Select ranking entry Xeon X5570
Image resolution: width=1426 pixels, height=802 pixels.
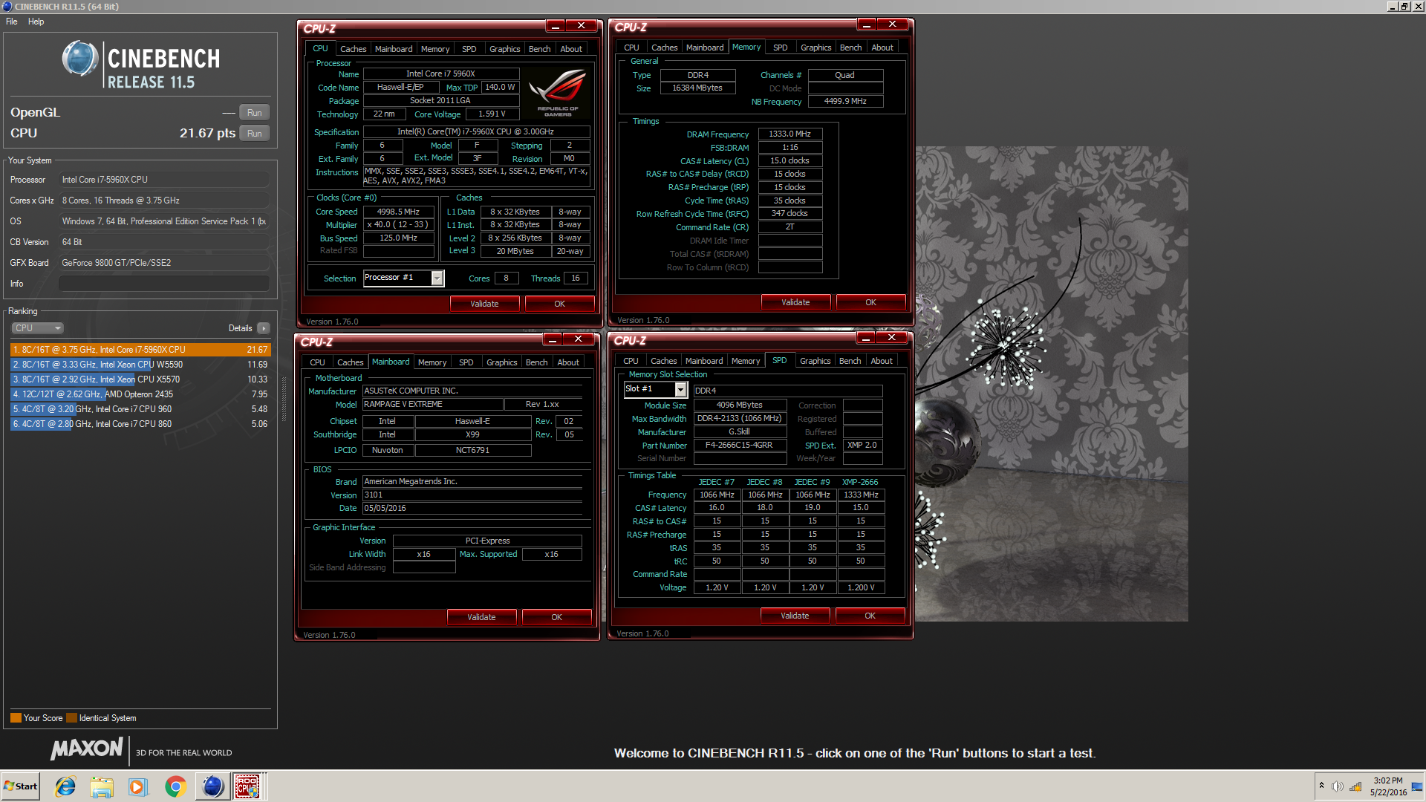(x=140, y=379)
